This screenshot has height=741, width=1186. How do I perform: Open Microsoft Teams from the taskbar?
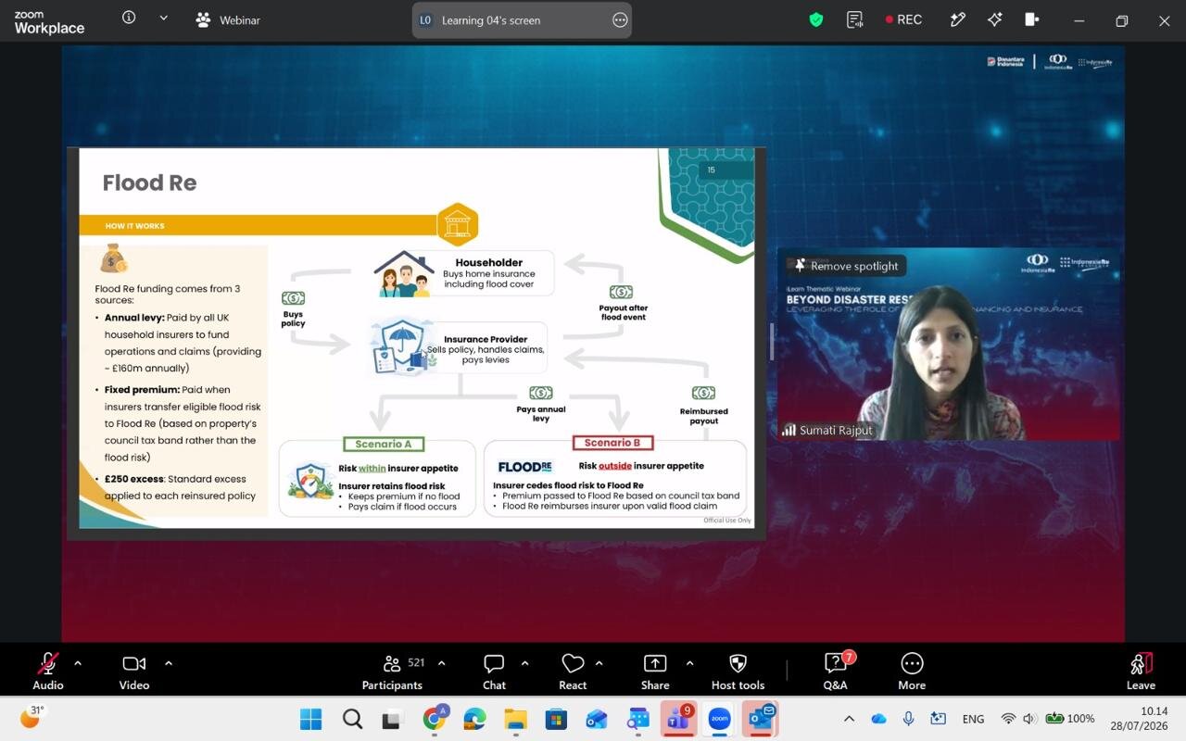click(x=678, y=719)
